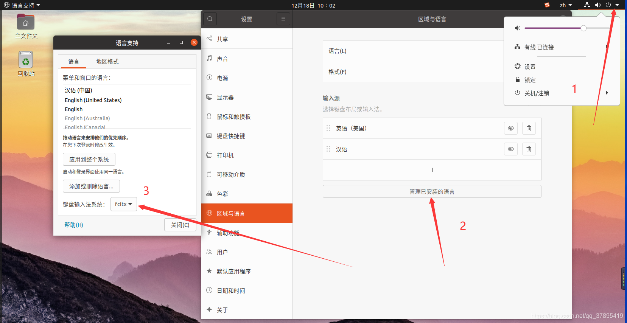Open the 声音 sound settings

click(x=247, y=59)
